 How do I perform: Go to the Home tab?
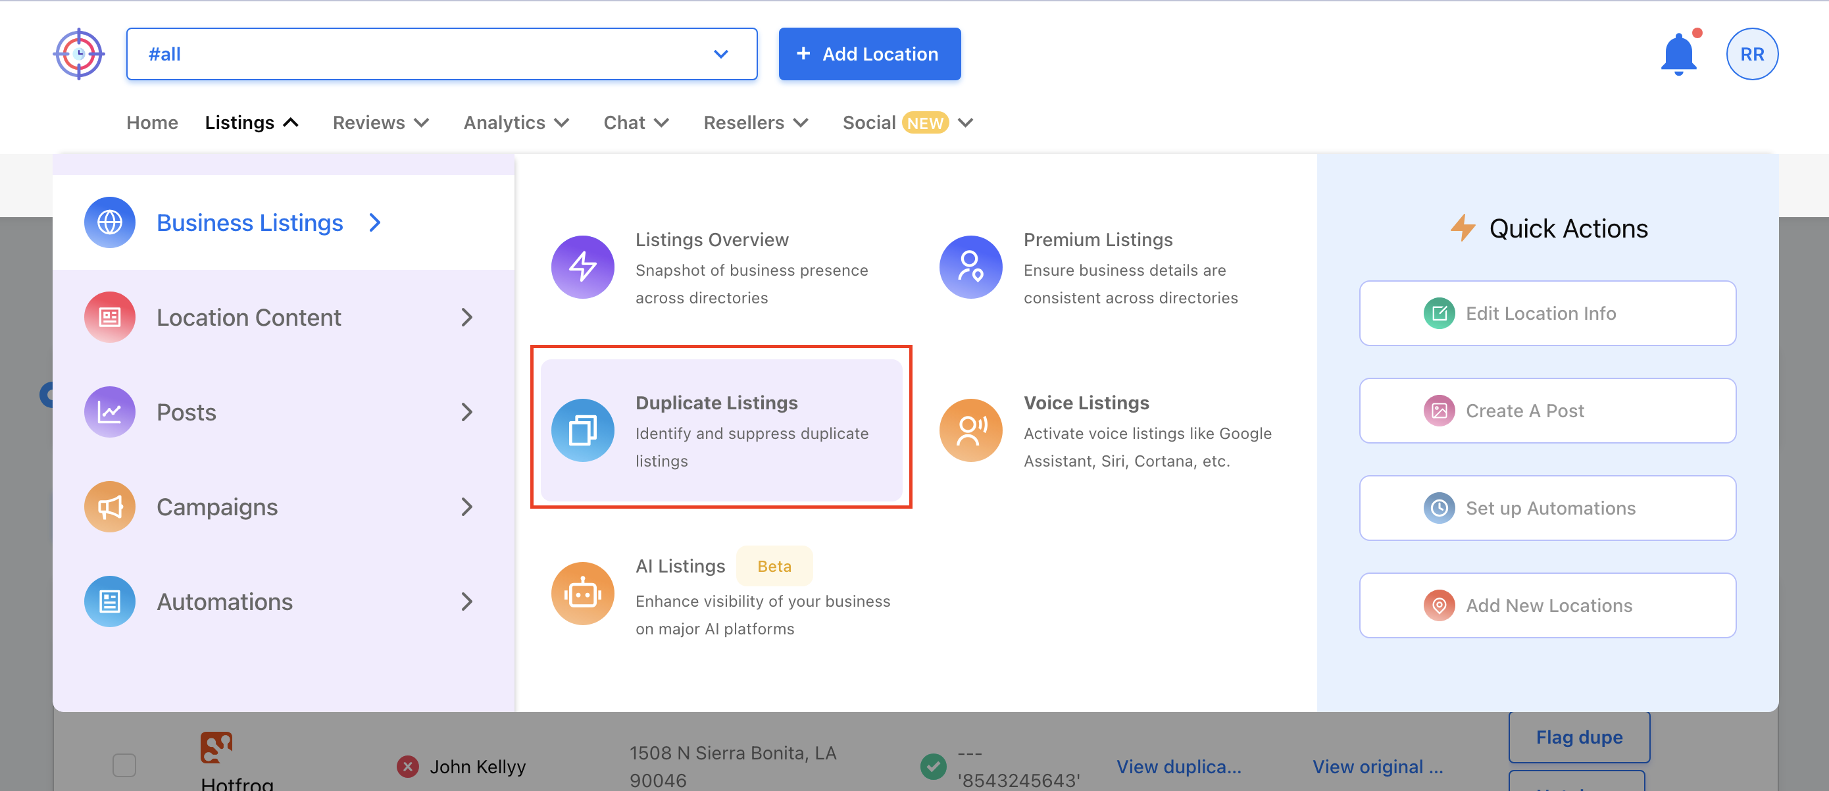(152, 123)
